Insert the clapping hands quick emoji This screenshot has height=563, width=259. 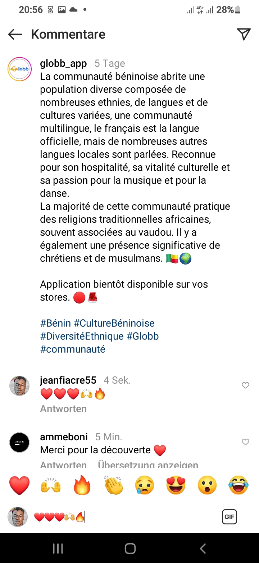click(x=113, y=485)
